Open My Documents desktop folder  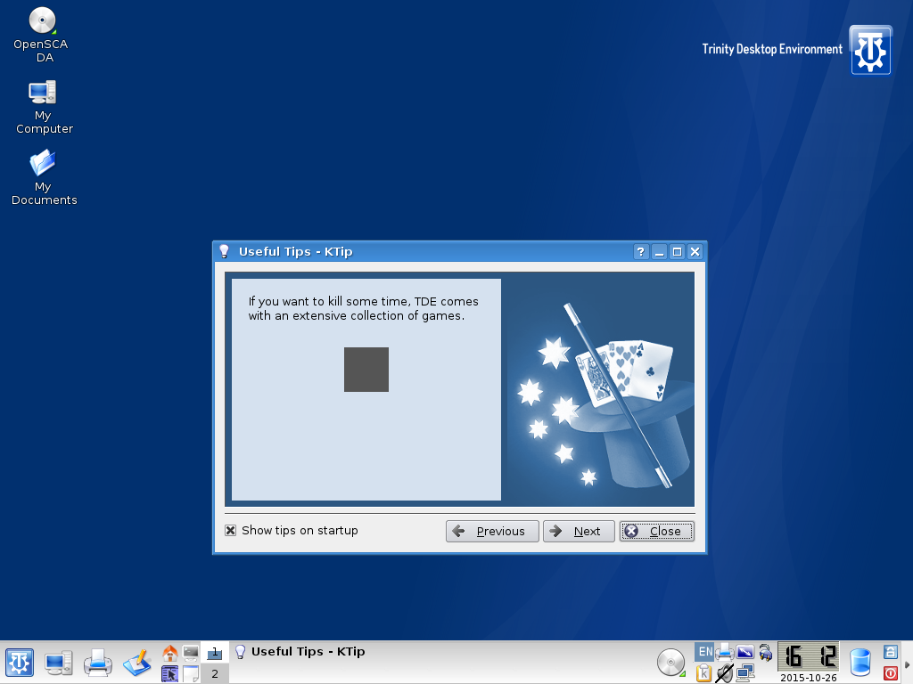pos(43,164)
